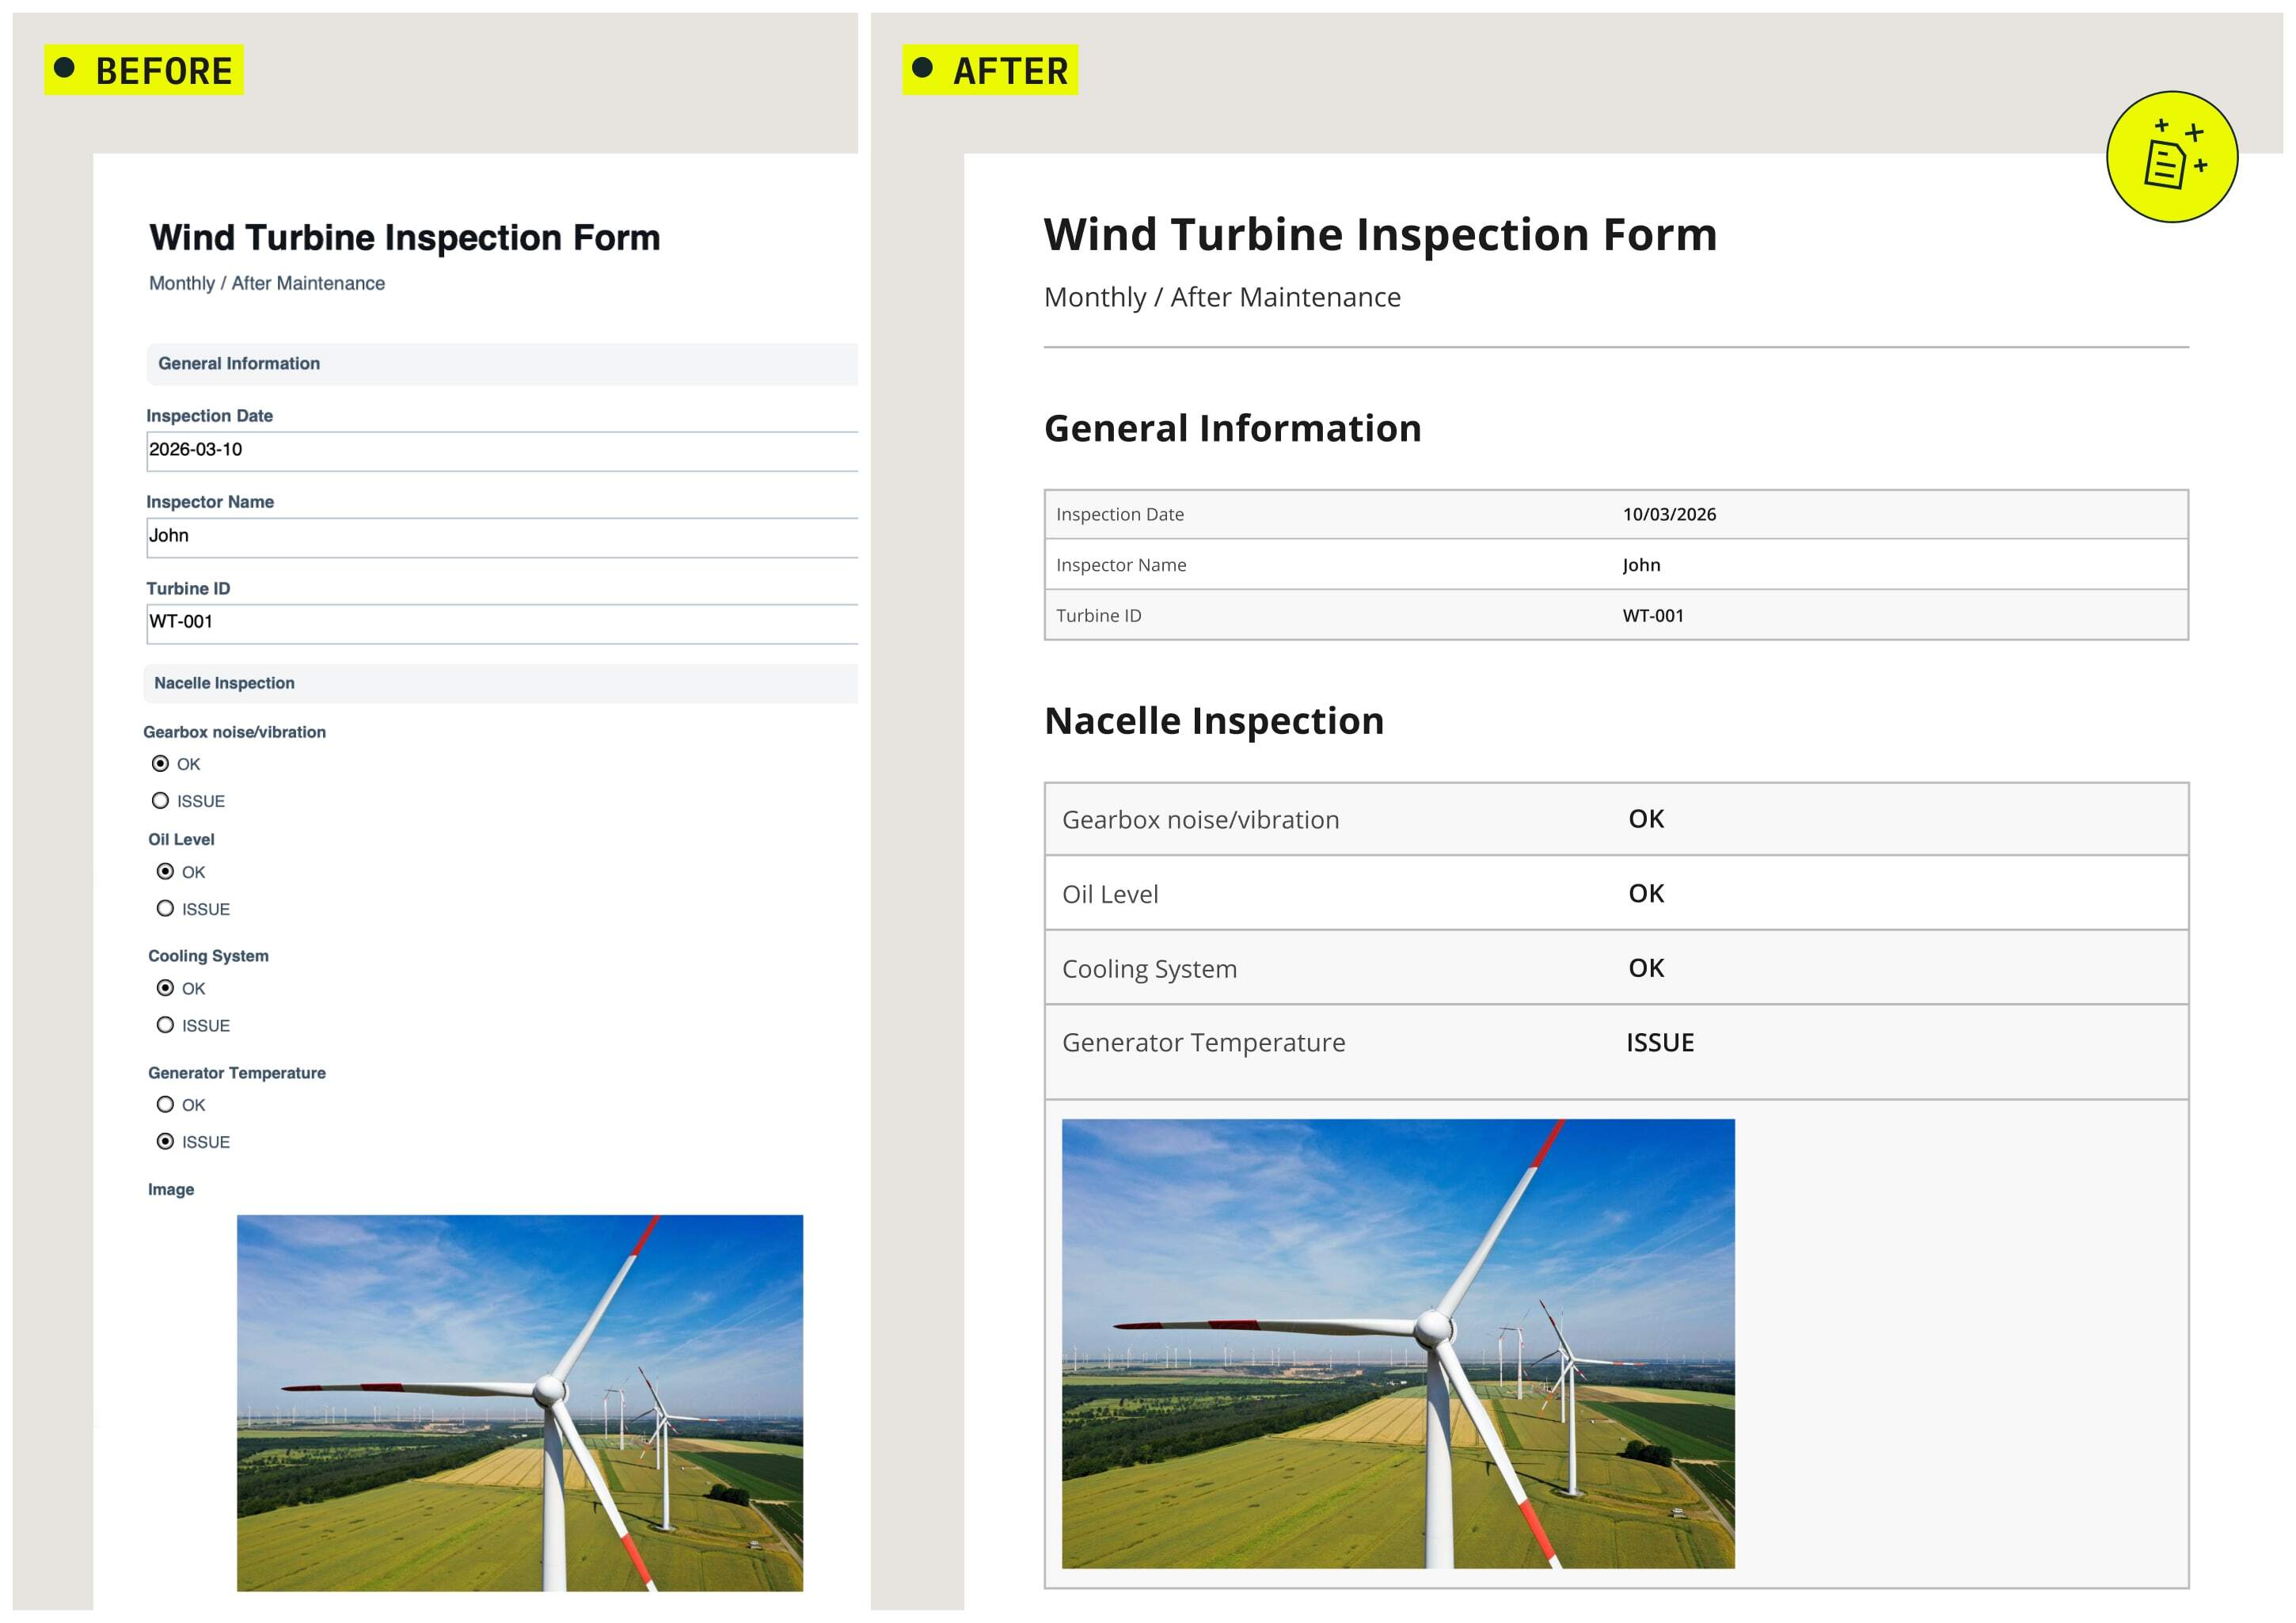
Task: Click the date value 10/03/2026 in table
Action: click(1669, 514)
